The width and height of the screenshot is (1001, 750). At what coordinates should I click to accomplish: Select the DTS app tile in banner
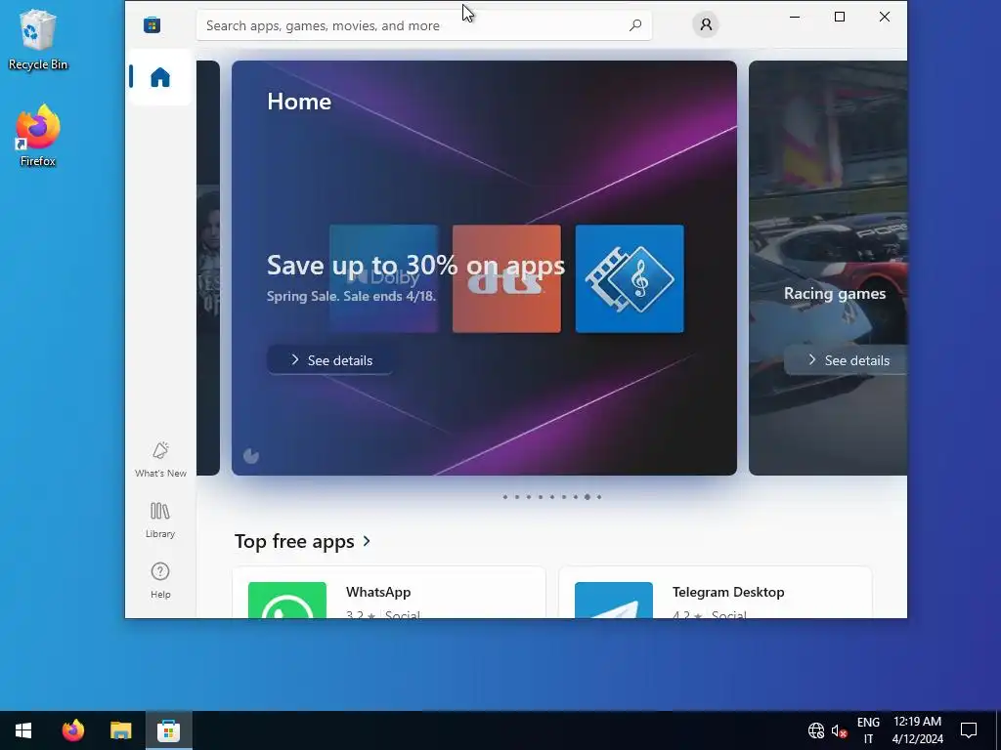click(507, 278)
